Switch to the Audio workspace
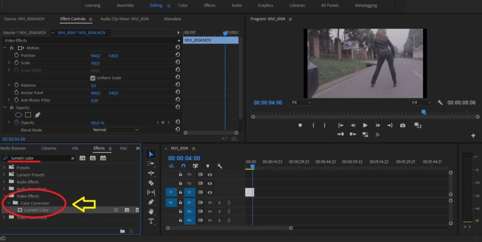The image size is (482, 242). click(237, 5)
